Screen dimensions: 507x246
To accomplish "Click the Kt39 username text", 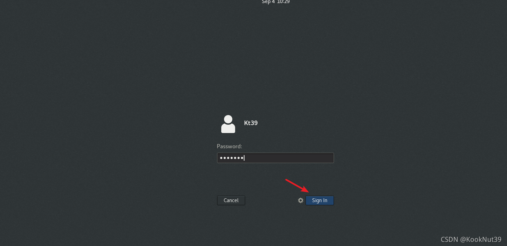I will pos(251,123).
